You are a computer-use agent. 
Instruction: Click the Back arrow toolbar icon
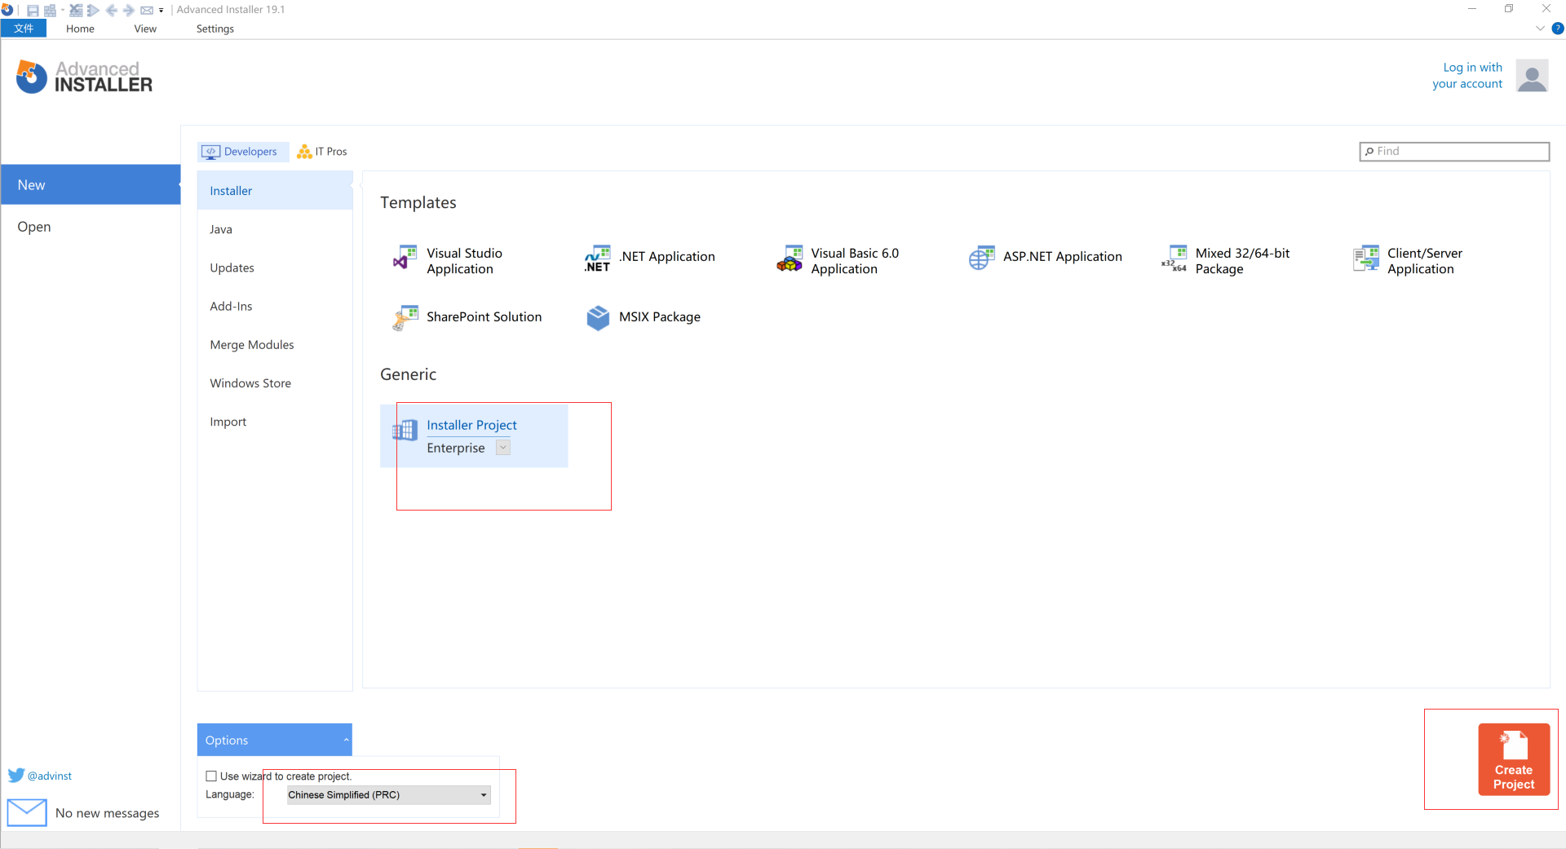point(111,10)
